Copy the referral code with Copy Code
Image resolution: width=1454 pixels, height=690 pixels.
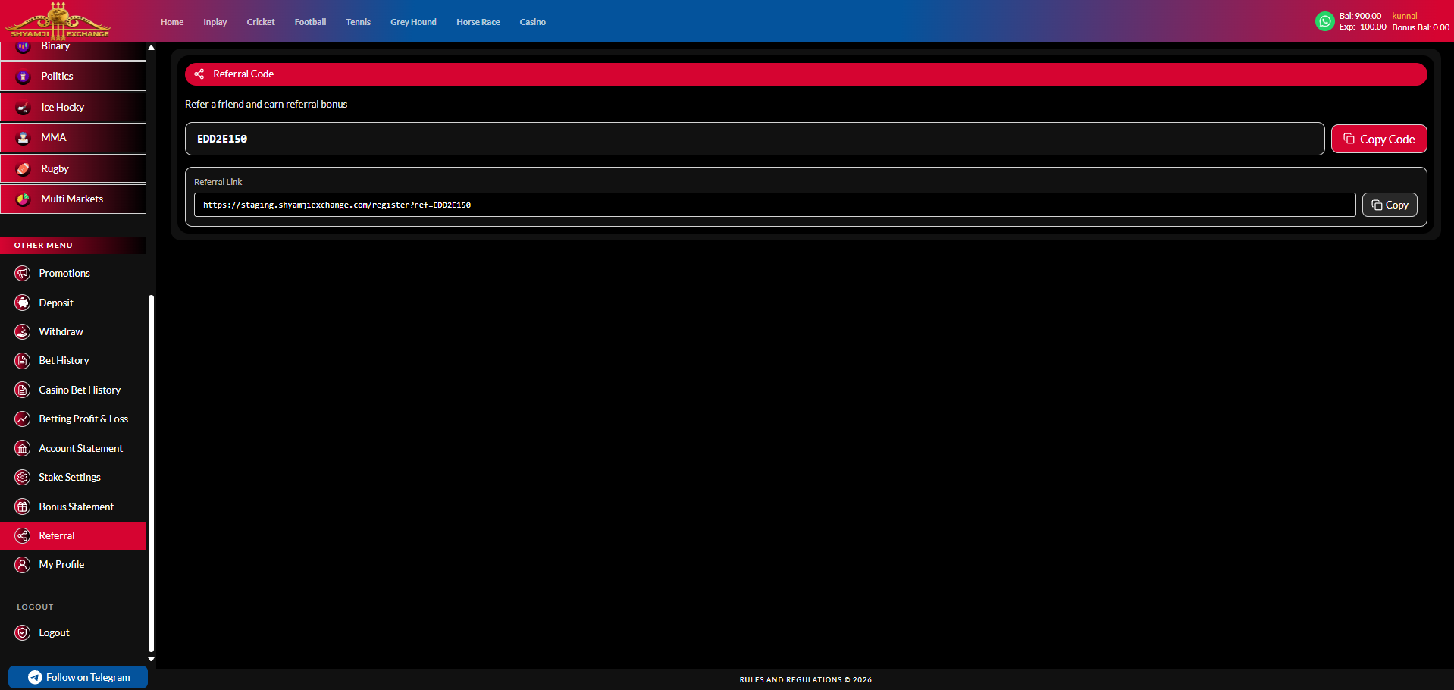point(1379,139)
